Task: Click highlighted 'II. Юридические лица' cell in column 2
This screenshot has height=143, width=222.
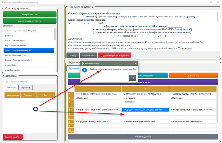Action: tap(145, 110)
